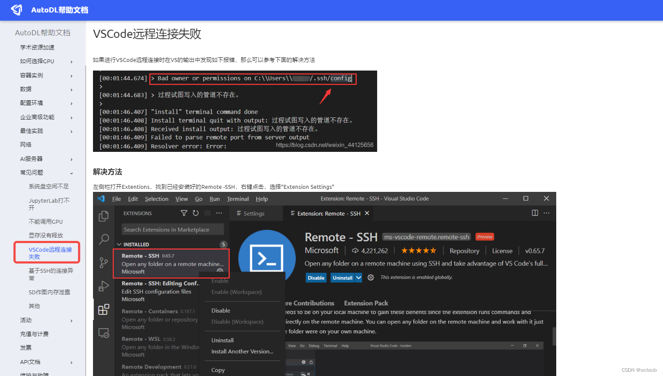Expand 企业高级功能 sidebar section
The width and height of the screenshot is (663, 376).
coord(71,117)
